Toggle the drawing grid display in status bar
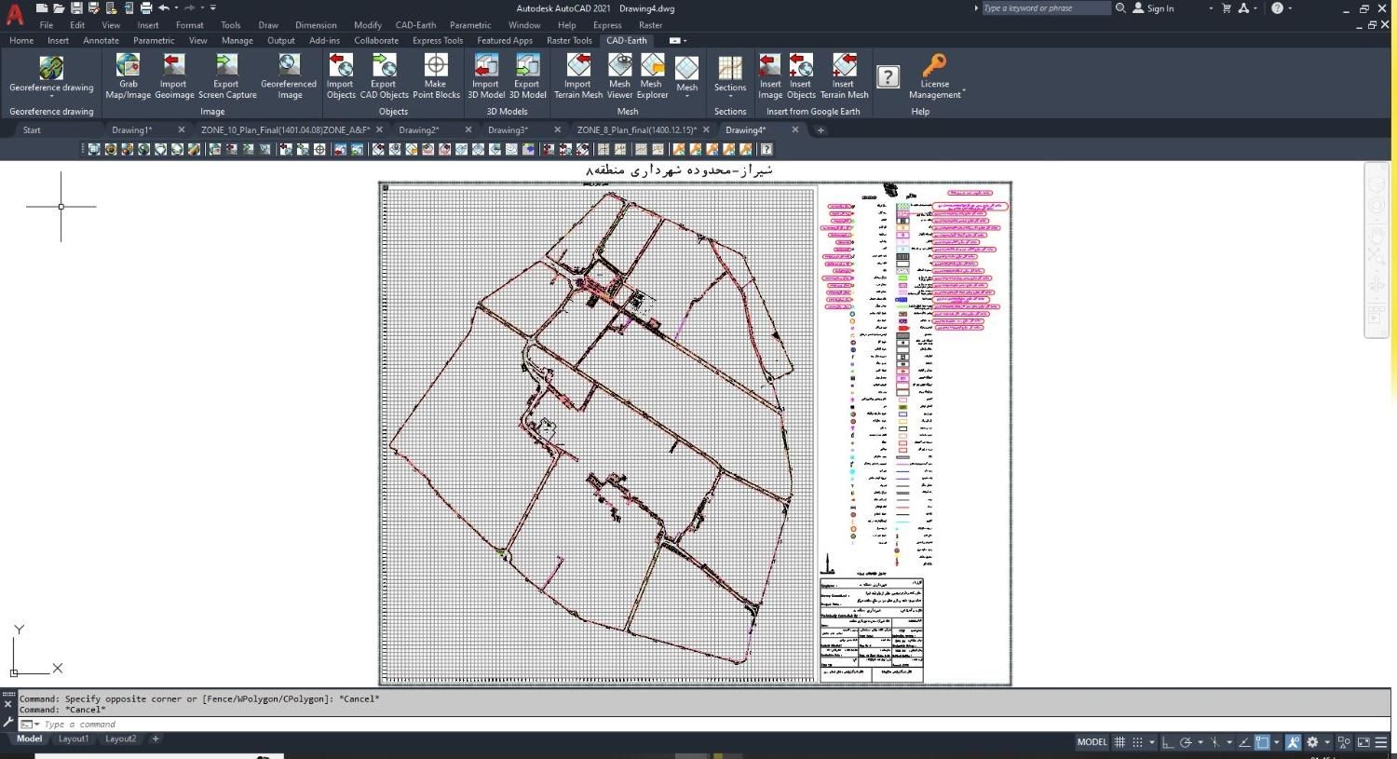The width and height of the screenshot is (1397, 759). (x=1119, y=742)
